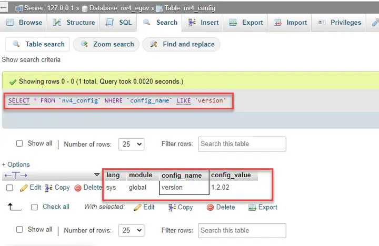Switch to the Structure tab

[74, 23]
